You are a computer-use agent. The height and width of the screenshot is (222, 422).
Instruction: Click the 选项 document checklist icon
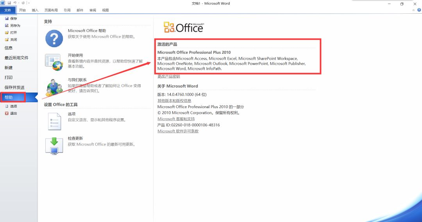click(x=54, y=121)
